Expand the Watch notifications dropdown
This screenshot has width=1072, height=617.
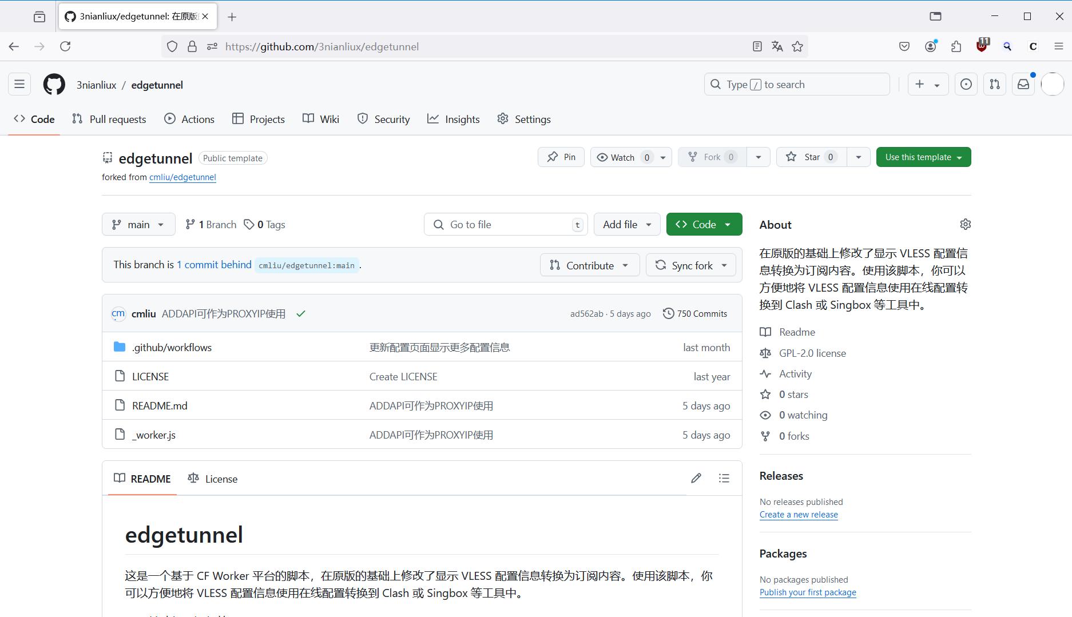(631, 157)
